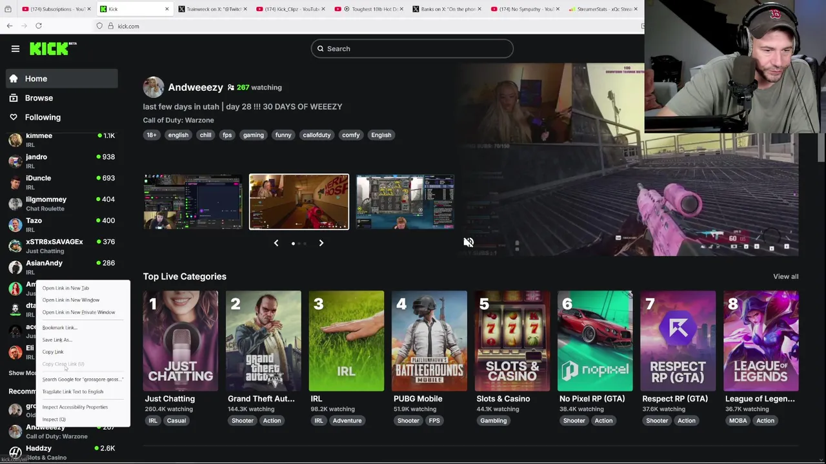Image resolution: width=826 pixels, height=464 pixels.
Task: Choose 'Open Link in New Window'
Action: coord(83,300)
